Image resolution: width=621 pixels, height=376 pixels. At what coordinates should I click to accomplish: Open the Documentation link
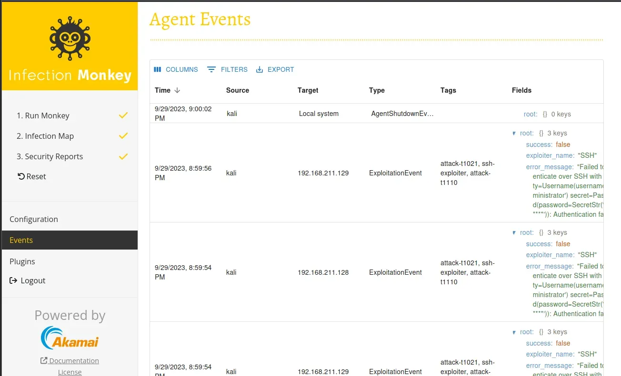tap(73, 360)
